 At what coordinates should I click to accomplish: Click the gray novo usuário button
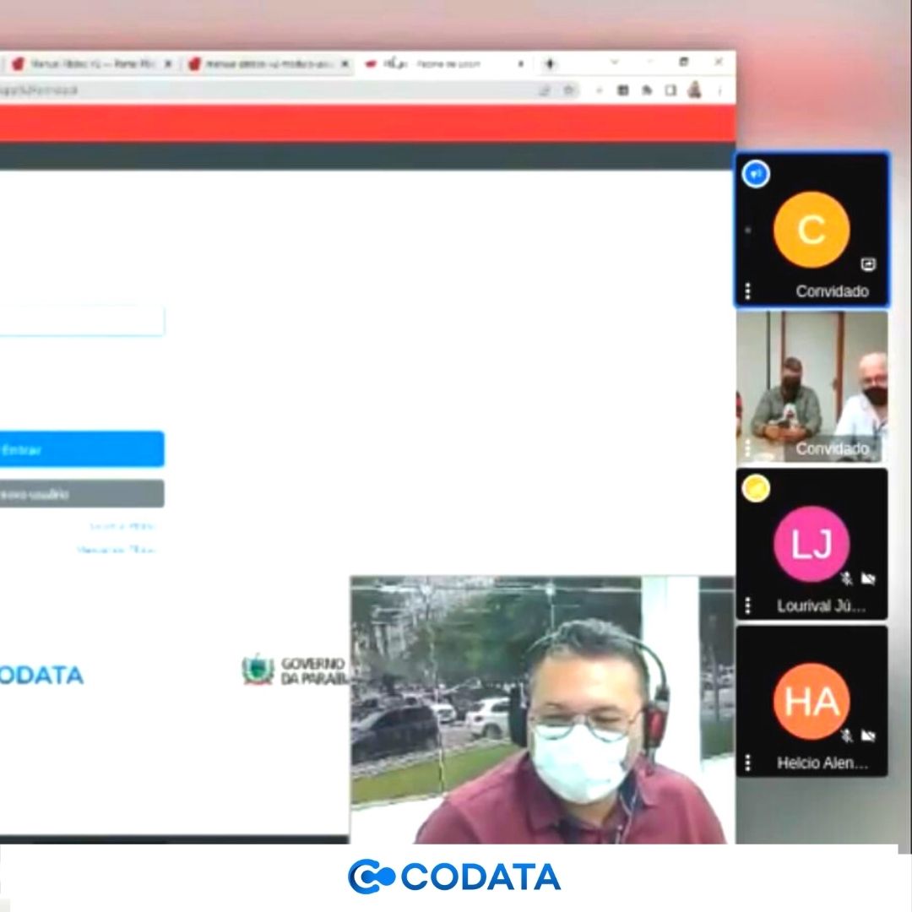[x=80, y=494]
